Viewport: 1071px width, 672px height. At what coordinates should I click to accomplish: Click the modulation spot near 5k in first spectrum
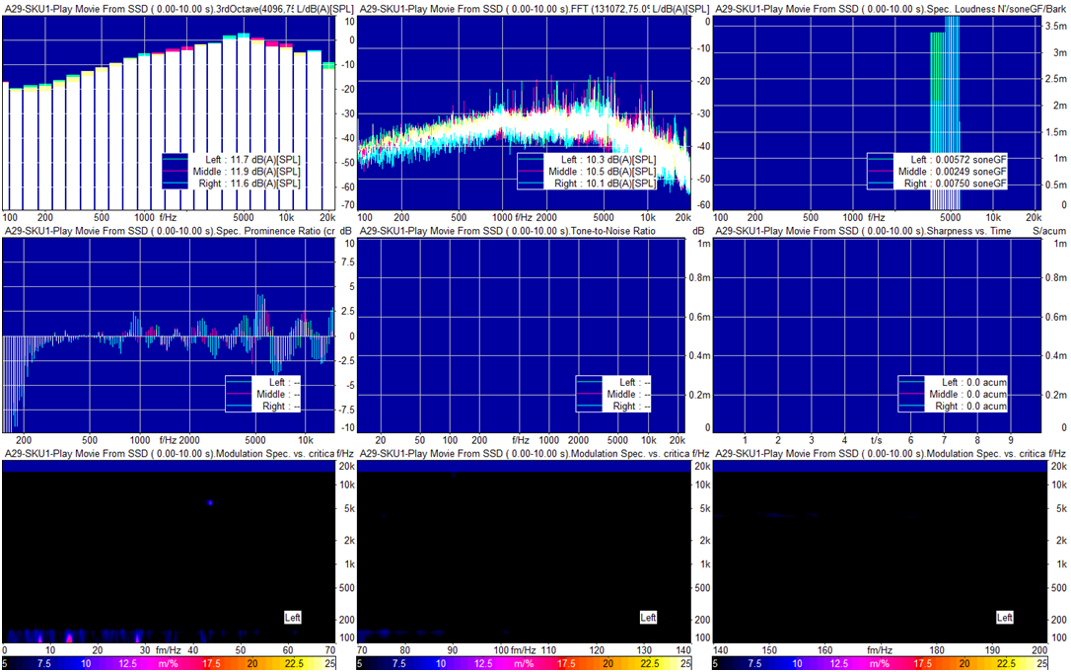pyautogui.click(x=210, y=502)
